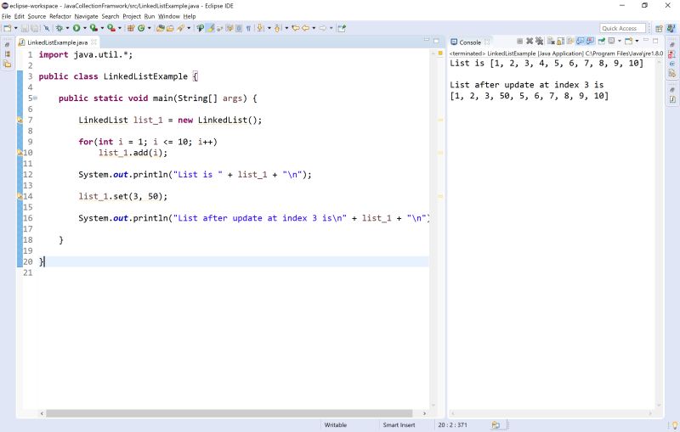This screenshot has width=680, height=432.
Task: Open the Refactor menu
Action: 59,16
